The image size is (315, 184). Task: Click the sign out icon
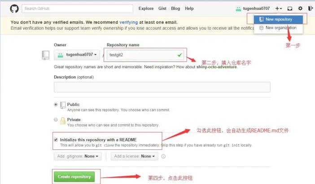click(311, 9)
